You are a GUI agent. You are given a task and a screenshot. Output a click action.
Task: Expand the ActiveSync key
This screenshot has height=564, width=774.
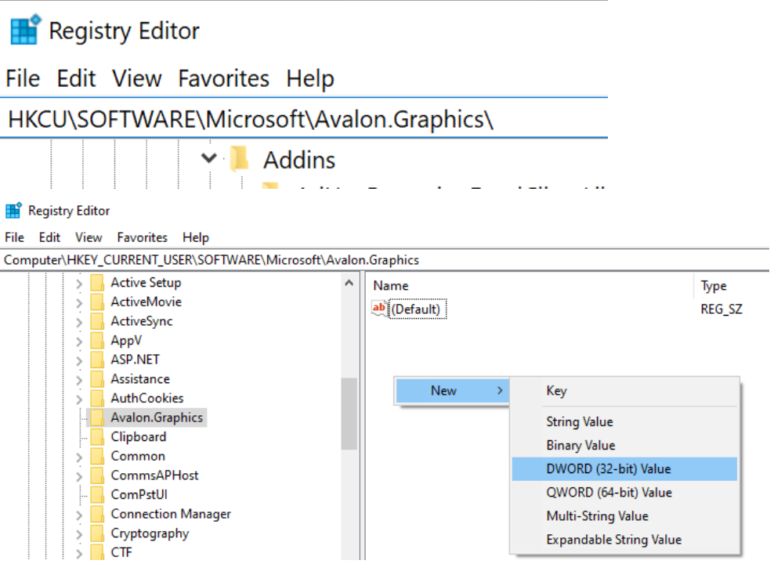[x=79, y=322]
